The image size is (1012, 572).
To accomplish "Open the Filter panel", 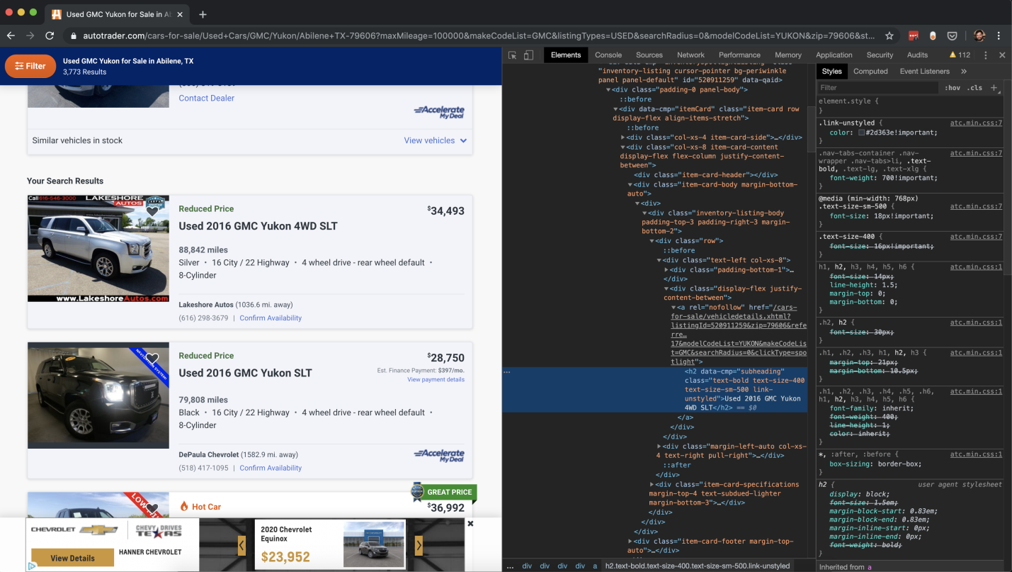I will [30, 66].
